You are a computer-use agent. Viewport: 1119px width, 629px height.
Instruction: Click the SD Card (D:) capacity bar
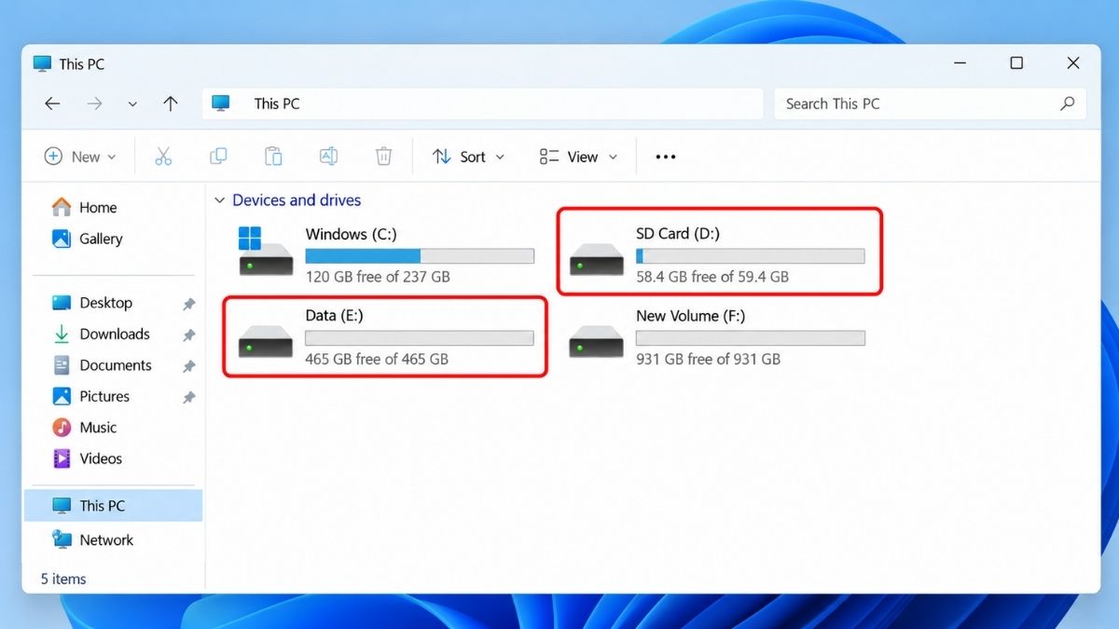pos(751,256)
